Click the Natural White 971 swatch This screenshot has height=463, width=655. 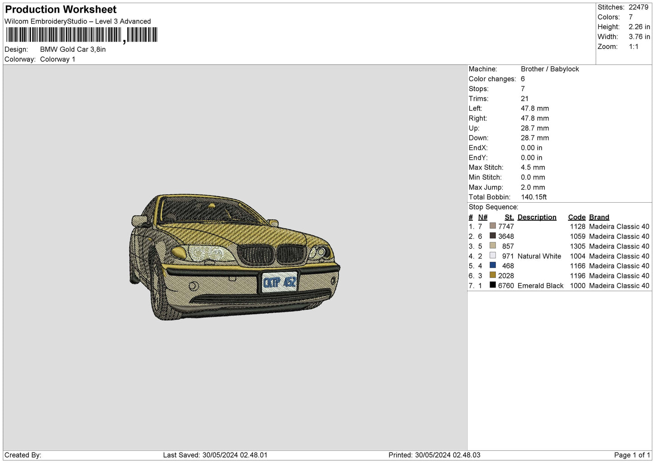pos(493,256)
